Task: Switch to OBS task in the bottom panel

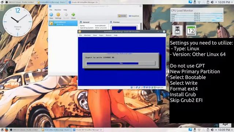Action: coord(24,130)
